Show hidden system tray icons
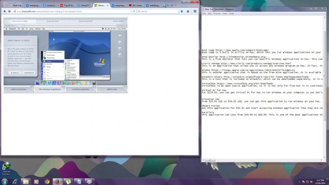This screenshot has width=329, height=185. coord(299,182)
